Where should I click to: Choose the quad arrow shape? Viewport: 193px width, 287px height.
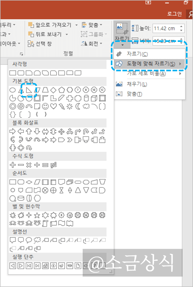pyautogui.click(x=62, y=131)
